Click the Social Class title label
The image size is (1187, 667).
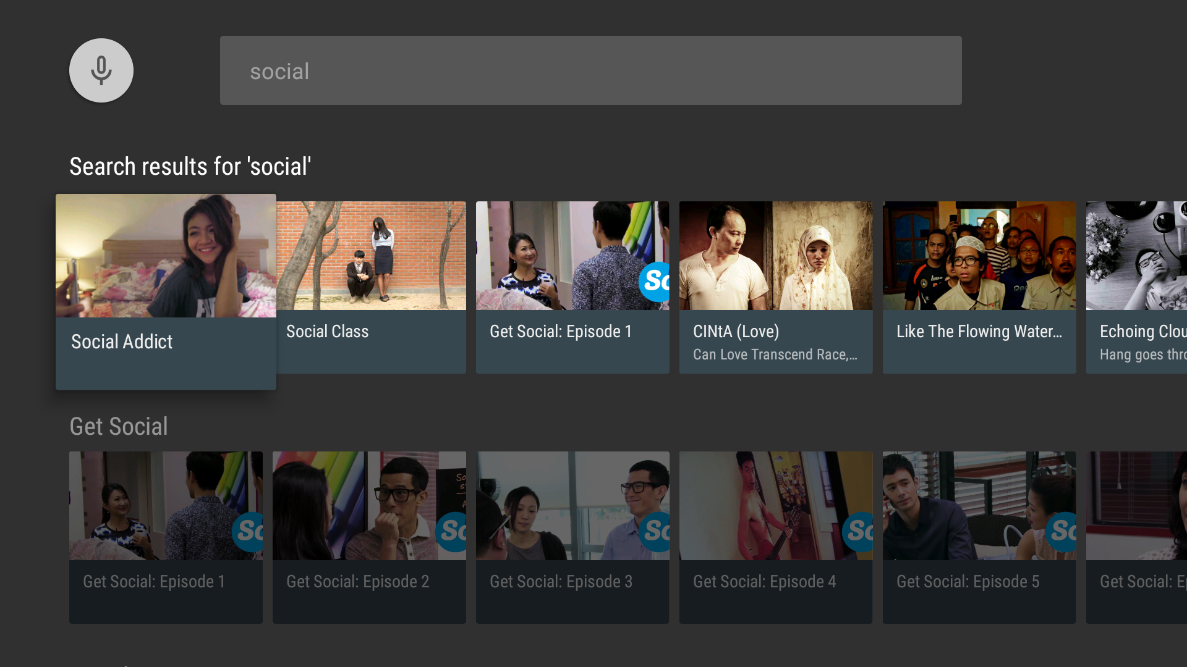pyautogui.click(x=327, y=332)
